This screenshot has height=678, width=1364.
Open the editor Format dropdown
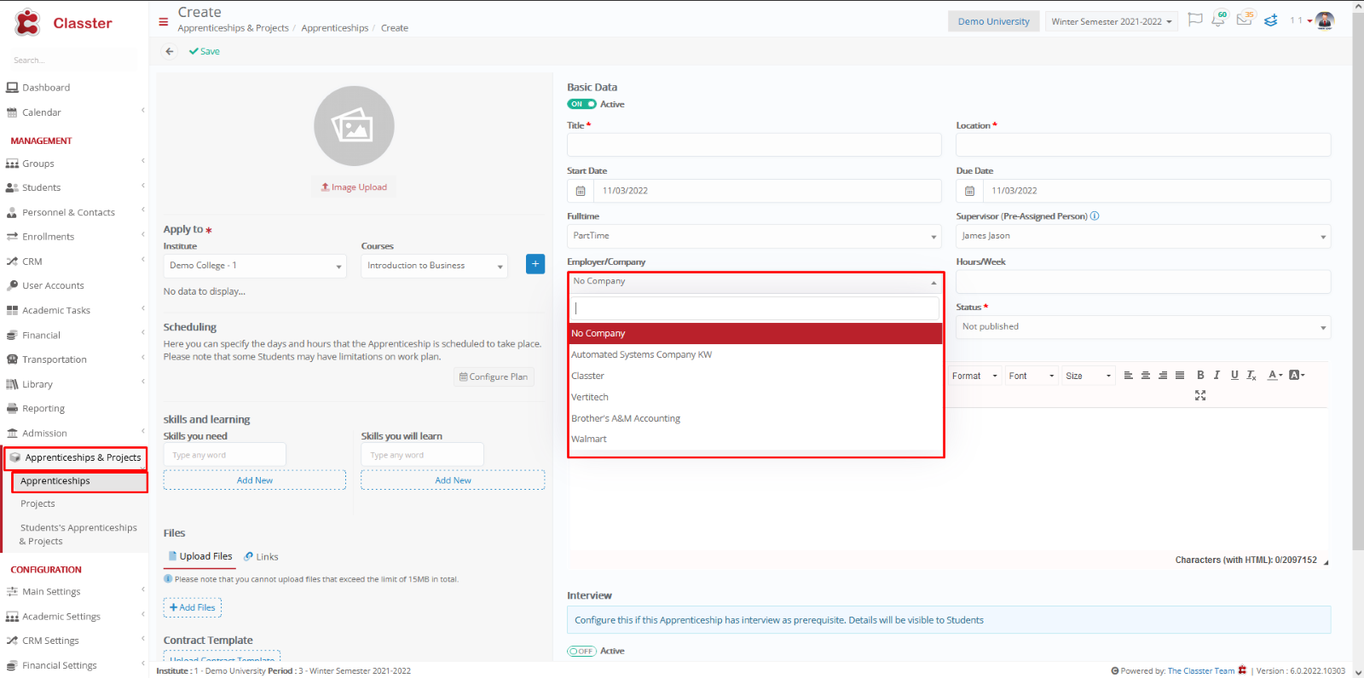974,376
